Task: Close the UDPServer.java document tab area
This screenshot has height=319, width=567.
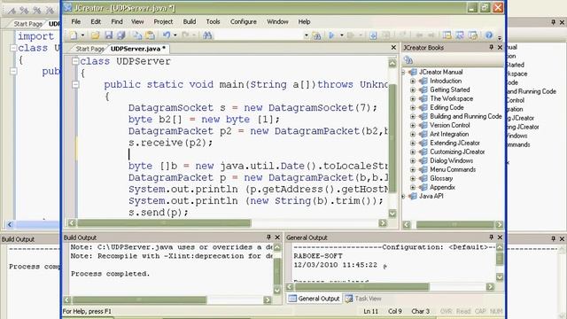Action: click(x=393, y=47)
